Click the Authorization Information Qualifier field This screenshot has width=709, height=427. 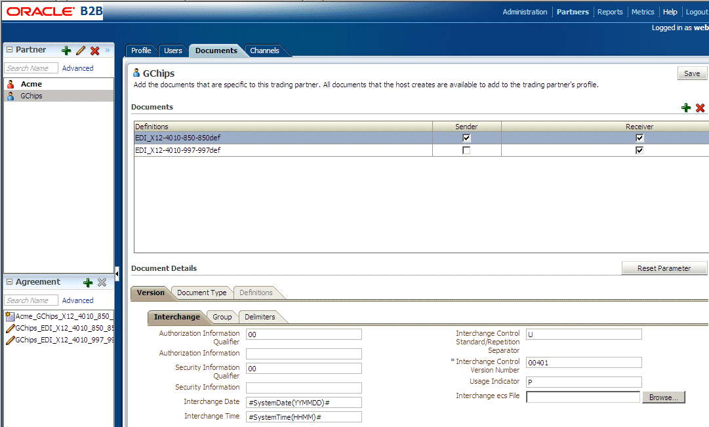coord(304,335)
